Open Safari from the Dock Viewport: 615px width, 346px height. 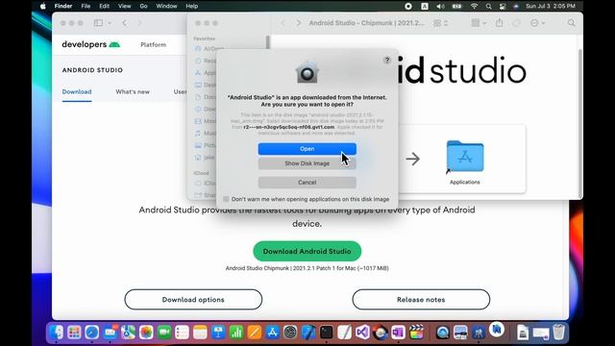point(92,333)
